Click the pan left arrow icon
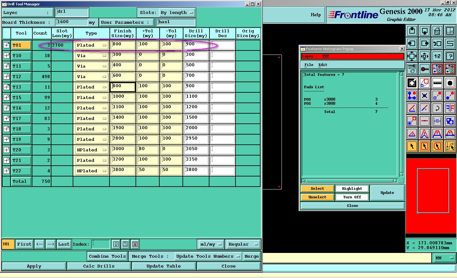Screen dimensions: 457x278 click(412, 43)
